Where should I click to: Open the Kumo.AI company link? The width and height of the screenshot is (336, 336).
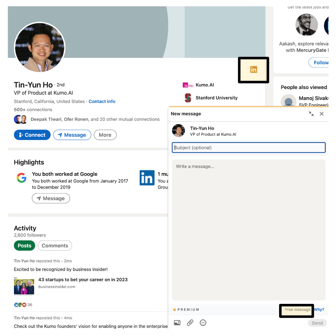[205, 85]
